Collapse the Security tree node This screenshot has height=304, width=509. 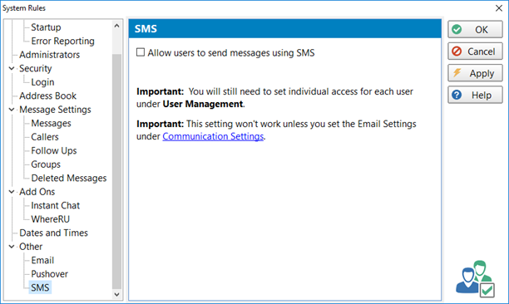(x=12, y=68)
